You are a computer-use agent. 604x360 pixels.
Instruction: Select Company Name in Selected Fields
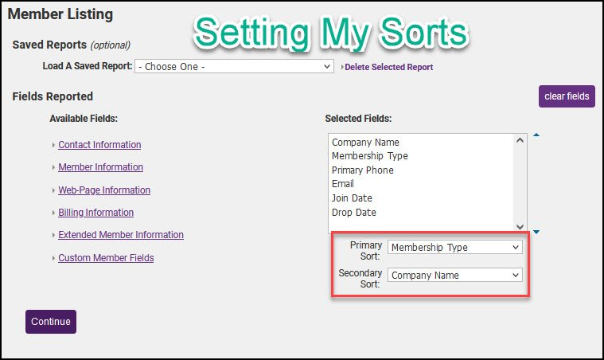point(365,143)
